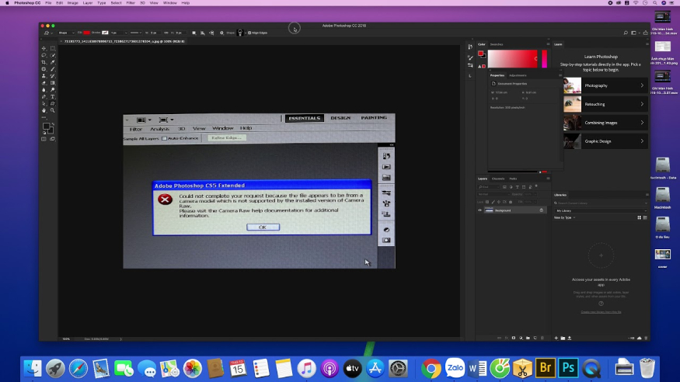The height and width of the screenshot is (382, 680).
Task: Open Combining Images tutorial
Action: (605, 123)
